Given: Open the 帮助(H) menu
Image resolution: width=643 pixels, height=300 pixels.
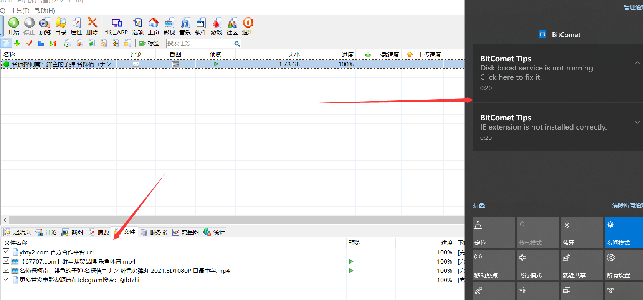Looking at the screenshot, I should click(45, 11).
